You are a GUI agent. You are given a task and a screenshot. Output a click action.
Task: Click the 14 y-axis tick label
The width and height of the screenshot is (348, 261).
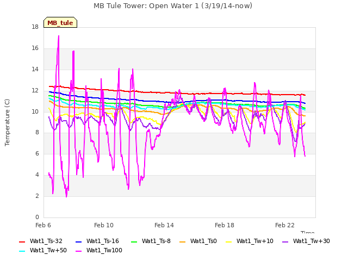point(35,70)
